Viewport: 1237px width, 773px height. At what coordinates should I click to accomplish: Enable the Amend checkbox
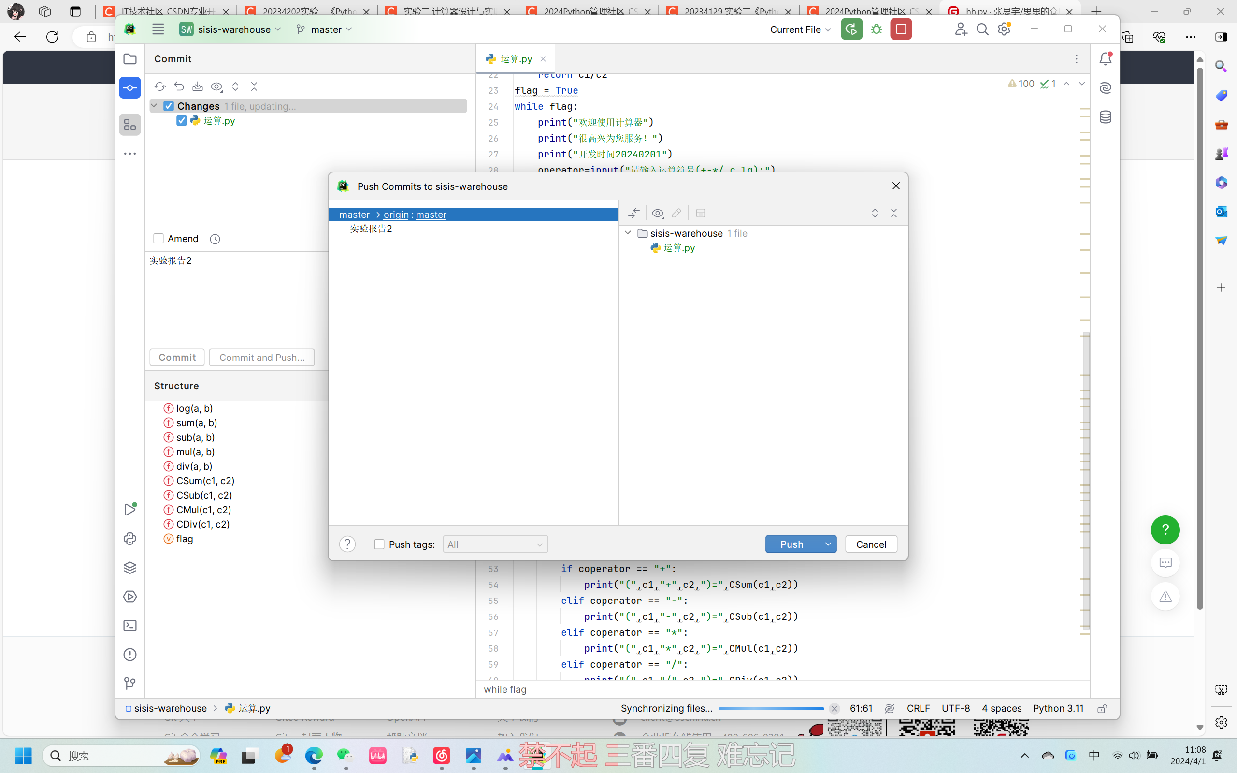click(158, 239)
